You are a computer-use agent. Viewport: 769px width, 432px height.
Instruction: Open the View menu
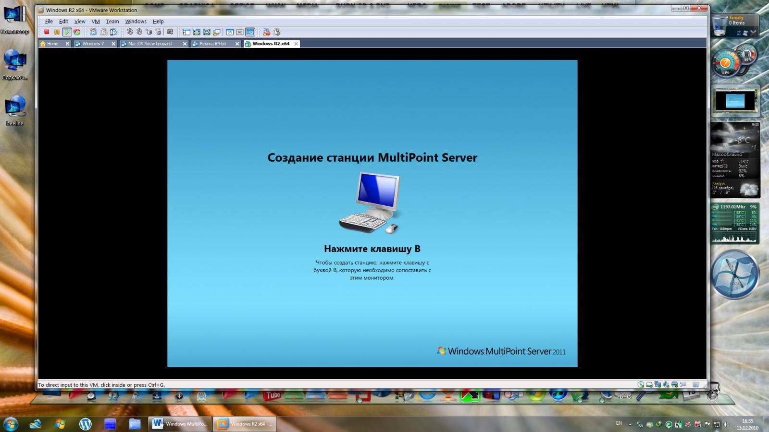80,22
